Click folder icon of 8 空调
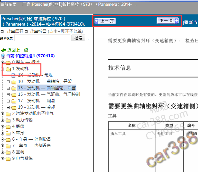The image size is (198, 172). click(x=8, y=152)
